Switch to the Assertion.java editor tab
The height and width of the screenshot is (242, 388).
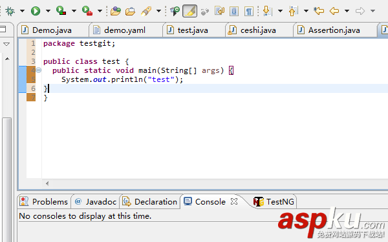(x=334, y=30)
